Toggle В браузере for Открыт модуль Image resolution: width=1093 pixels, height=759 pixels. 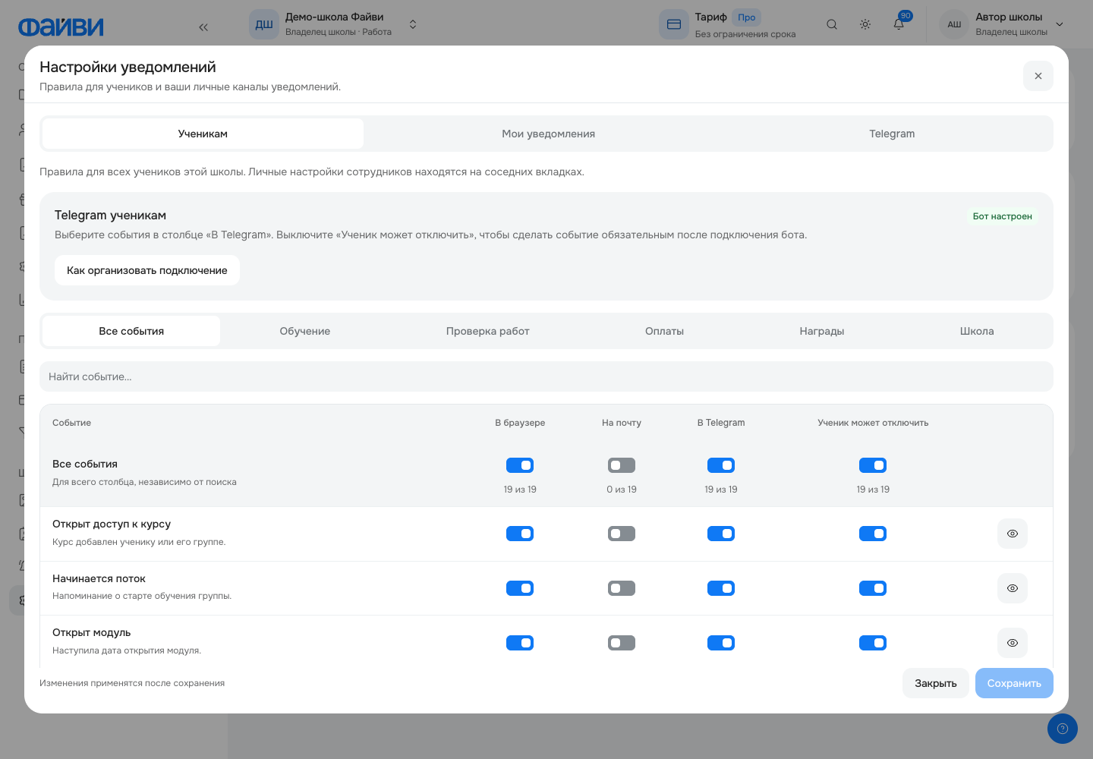coord(520,643)
